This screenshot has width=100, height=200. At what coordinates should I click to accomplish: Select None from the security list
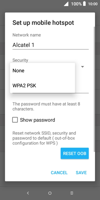click(x=42, y=70)
